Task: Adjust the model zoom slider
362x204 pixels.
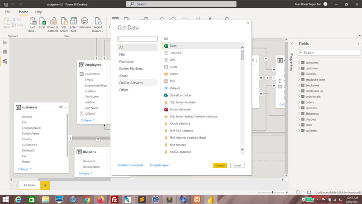Action: pos(272,192)
